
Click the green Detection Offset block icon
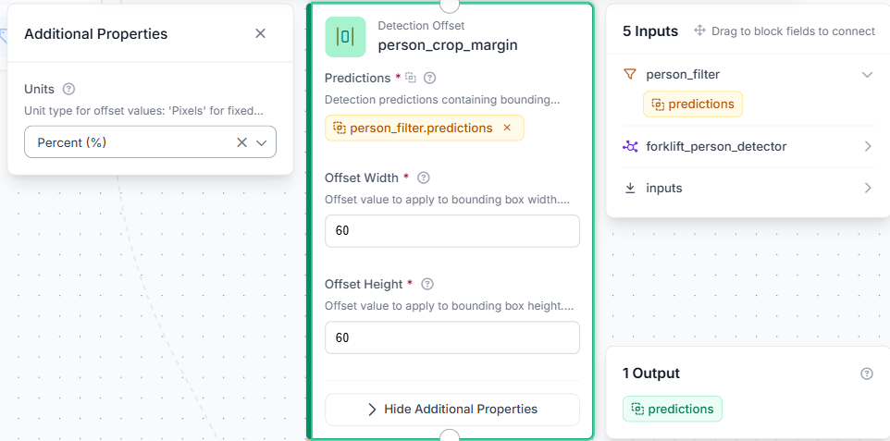pos(345,37)
